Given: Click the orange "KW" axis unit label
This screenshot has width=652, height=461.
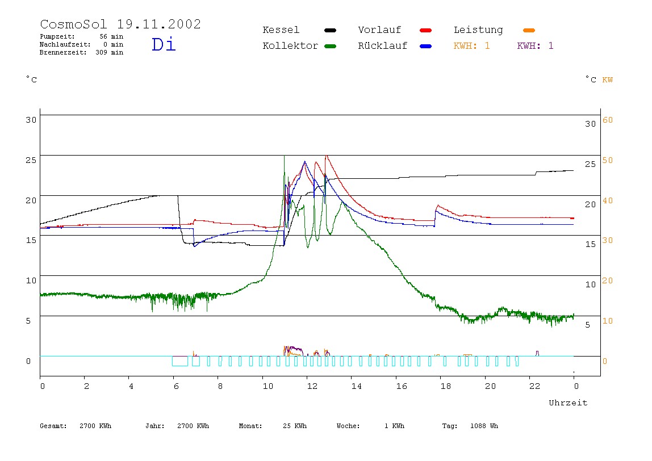Looking at the screenshot, I should pyautogui.click(x=608, y=80).
